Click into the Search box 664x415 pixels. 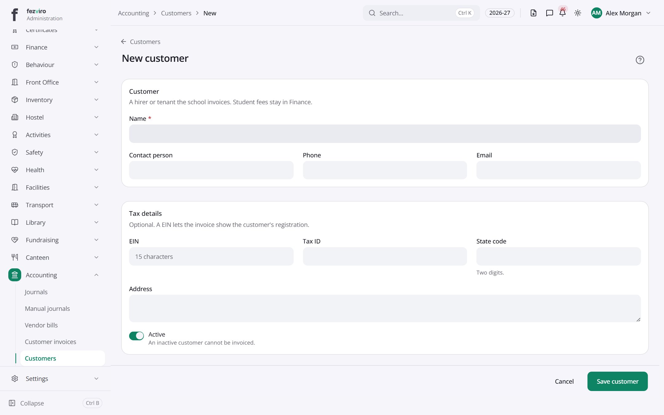pos(421,13)
